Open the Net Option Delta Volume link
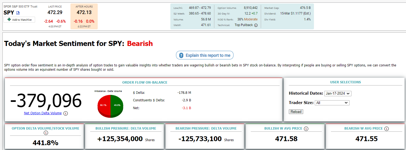The height and width of the screenshot is (150, 406). point(43,113)
